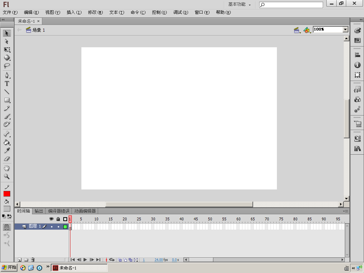Select the Free Transform tool
Viewport: 364px width, 273px height.
click(7, 49)
